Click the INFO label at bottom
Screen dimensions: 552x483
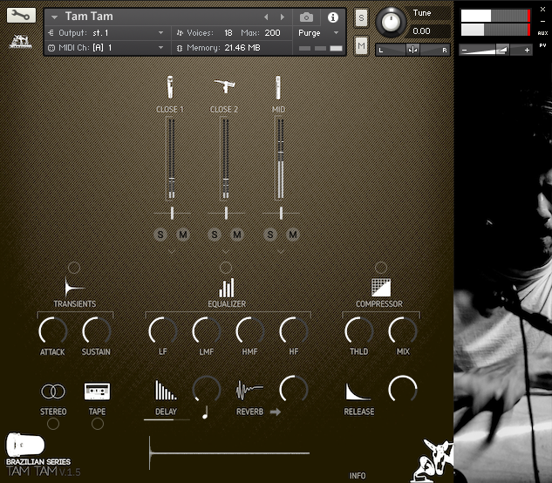(358, 475)
